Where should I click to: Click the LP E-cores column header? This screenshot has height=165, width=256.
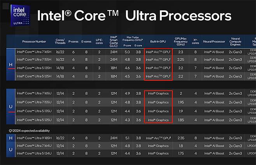(99, 41)
